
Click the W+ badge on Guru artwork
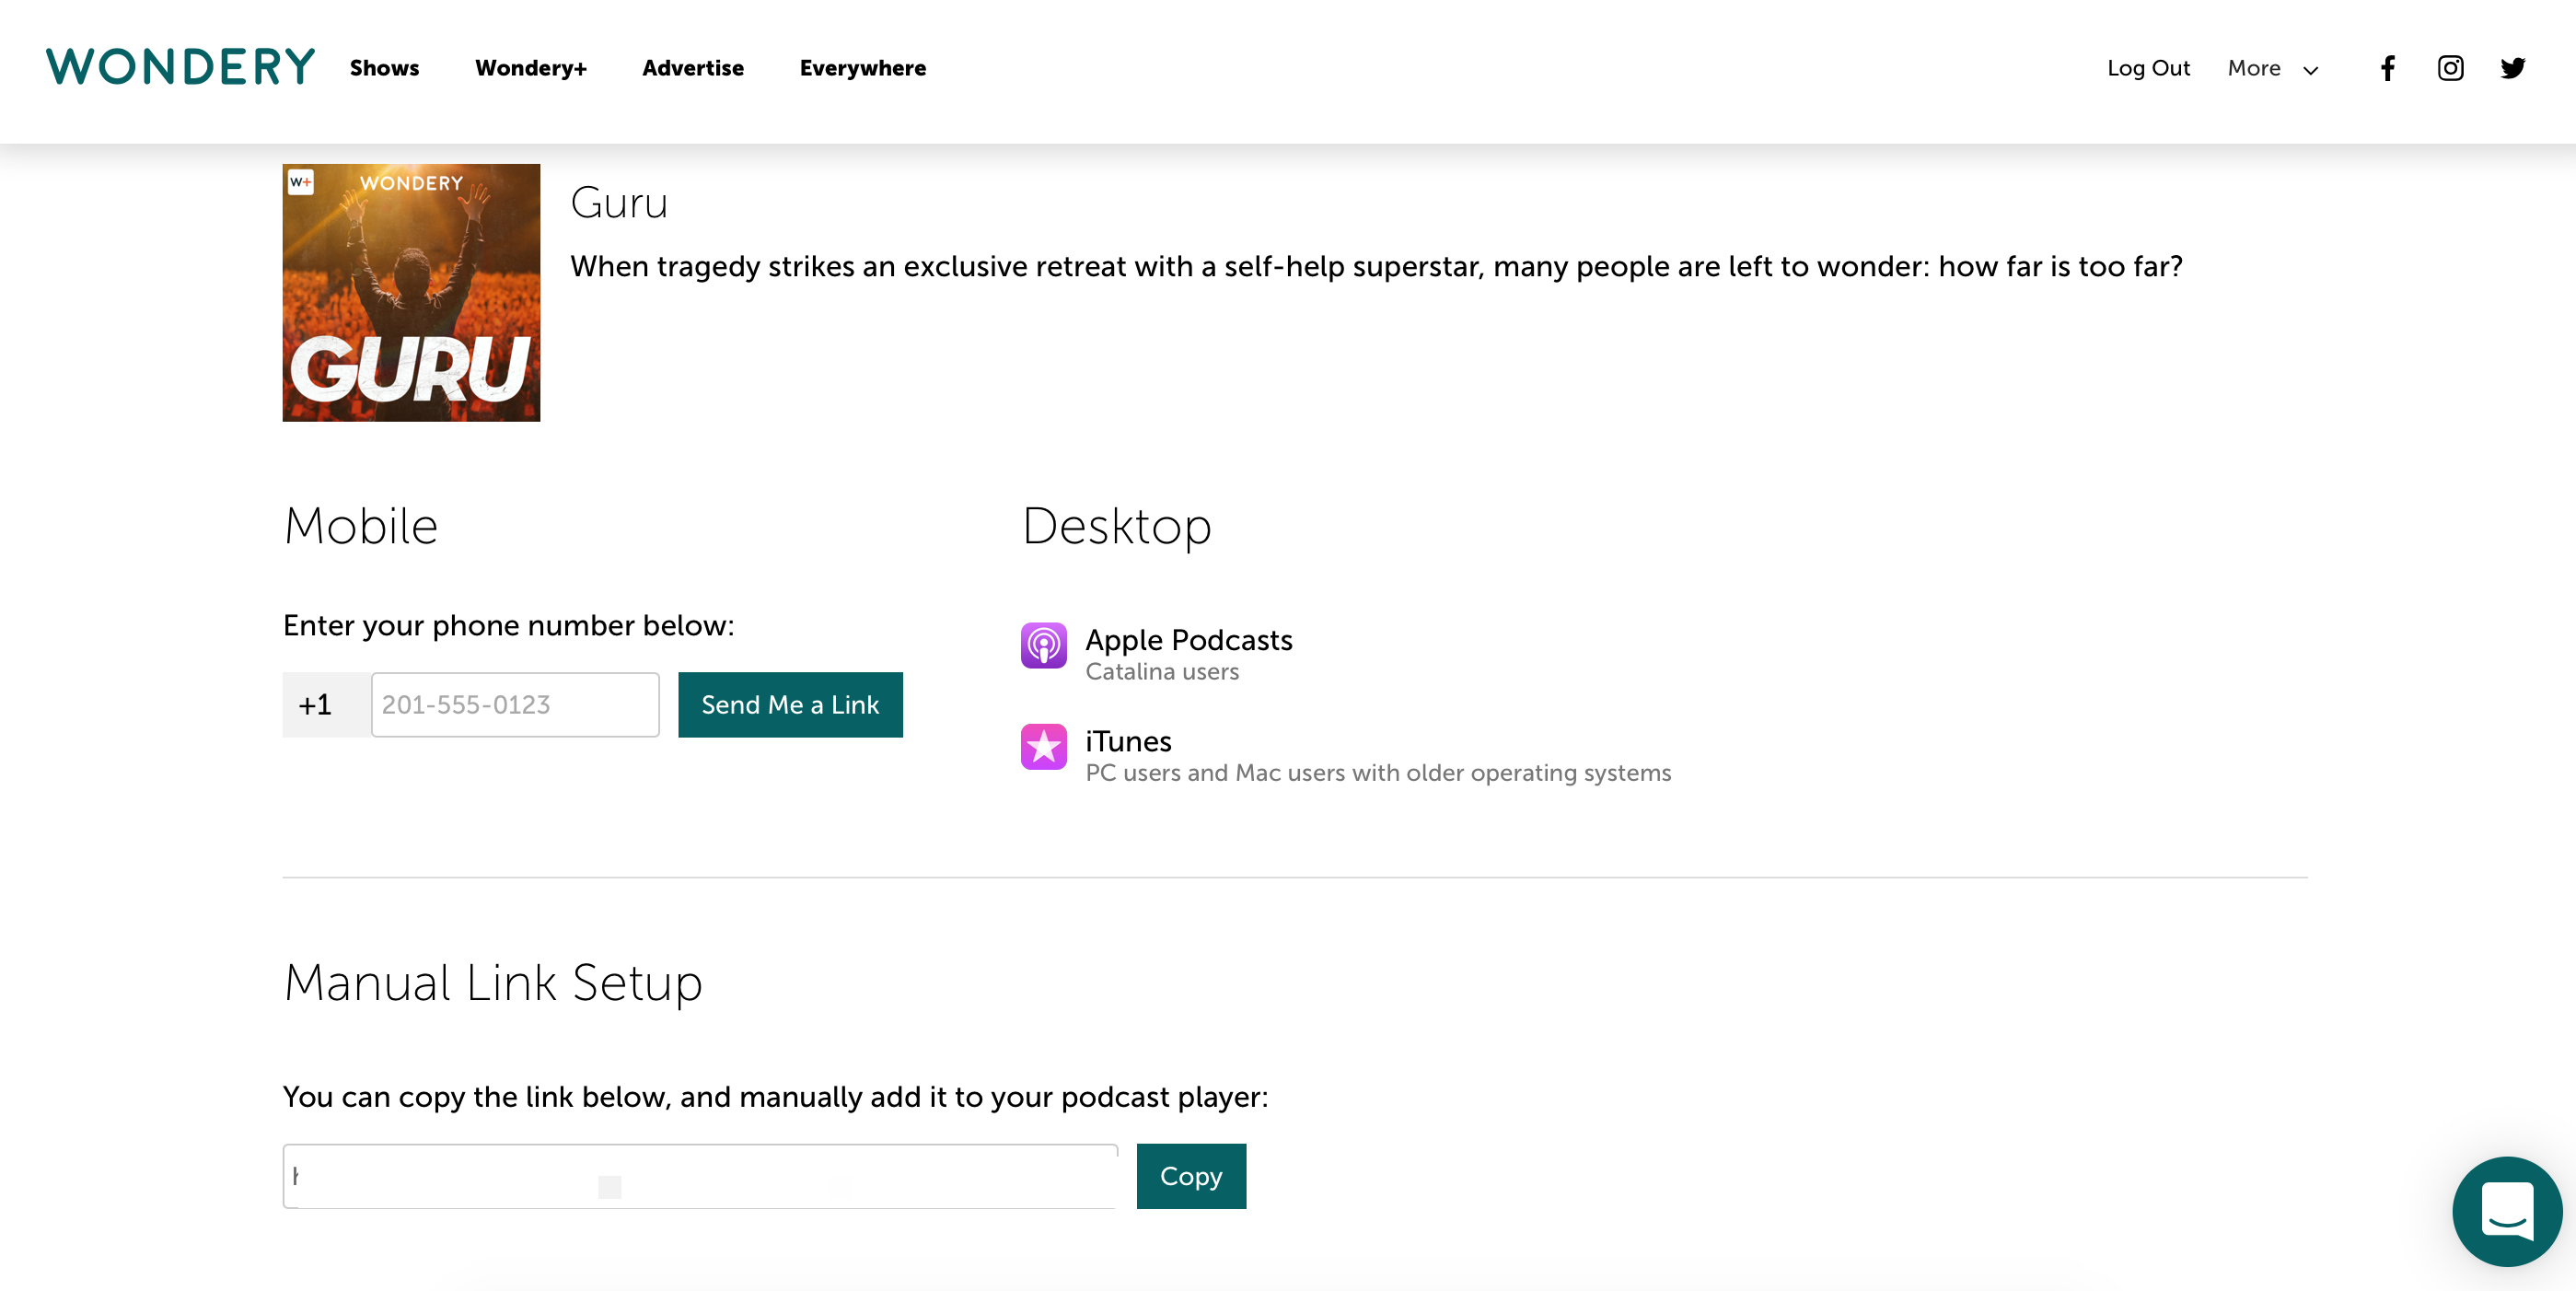(300, 182)
